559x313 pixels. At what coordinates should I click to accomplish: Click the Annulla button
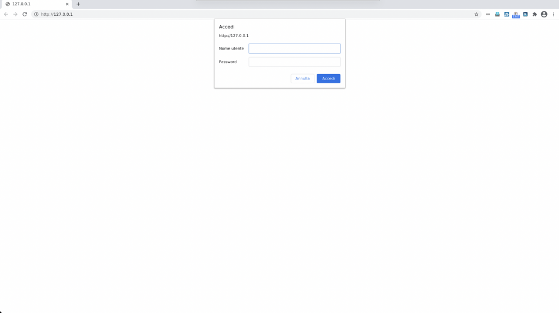click(x=302, y=78)
